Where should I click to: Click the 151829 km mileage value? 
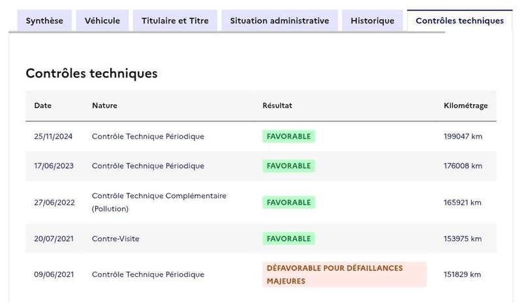(x=462, y=274)
